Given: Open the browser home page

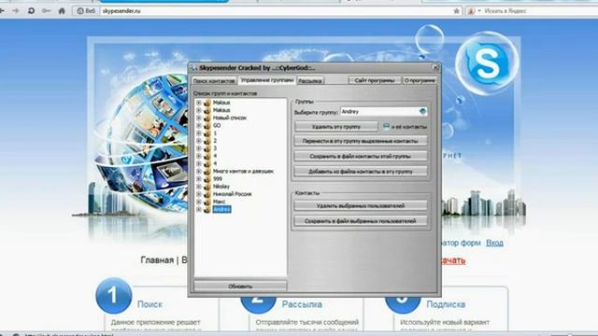Looking at the screenshot, I should click(x=62, y=11).
